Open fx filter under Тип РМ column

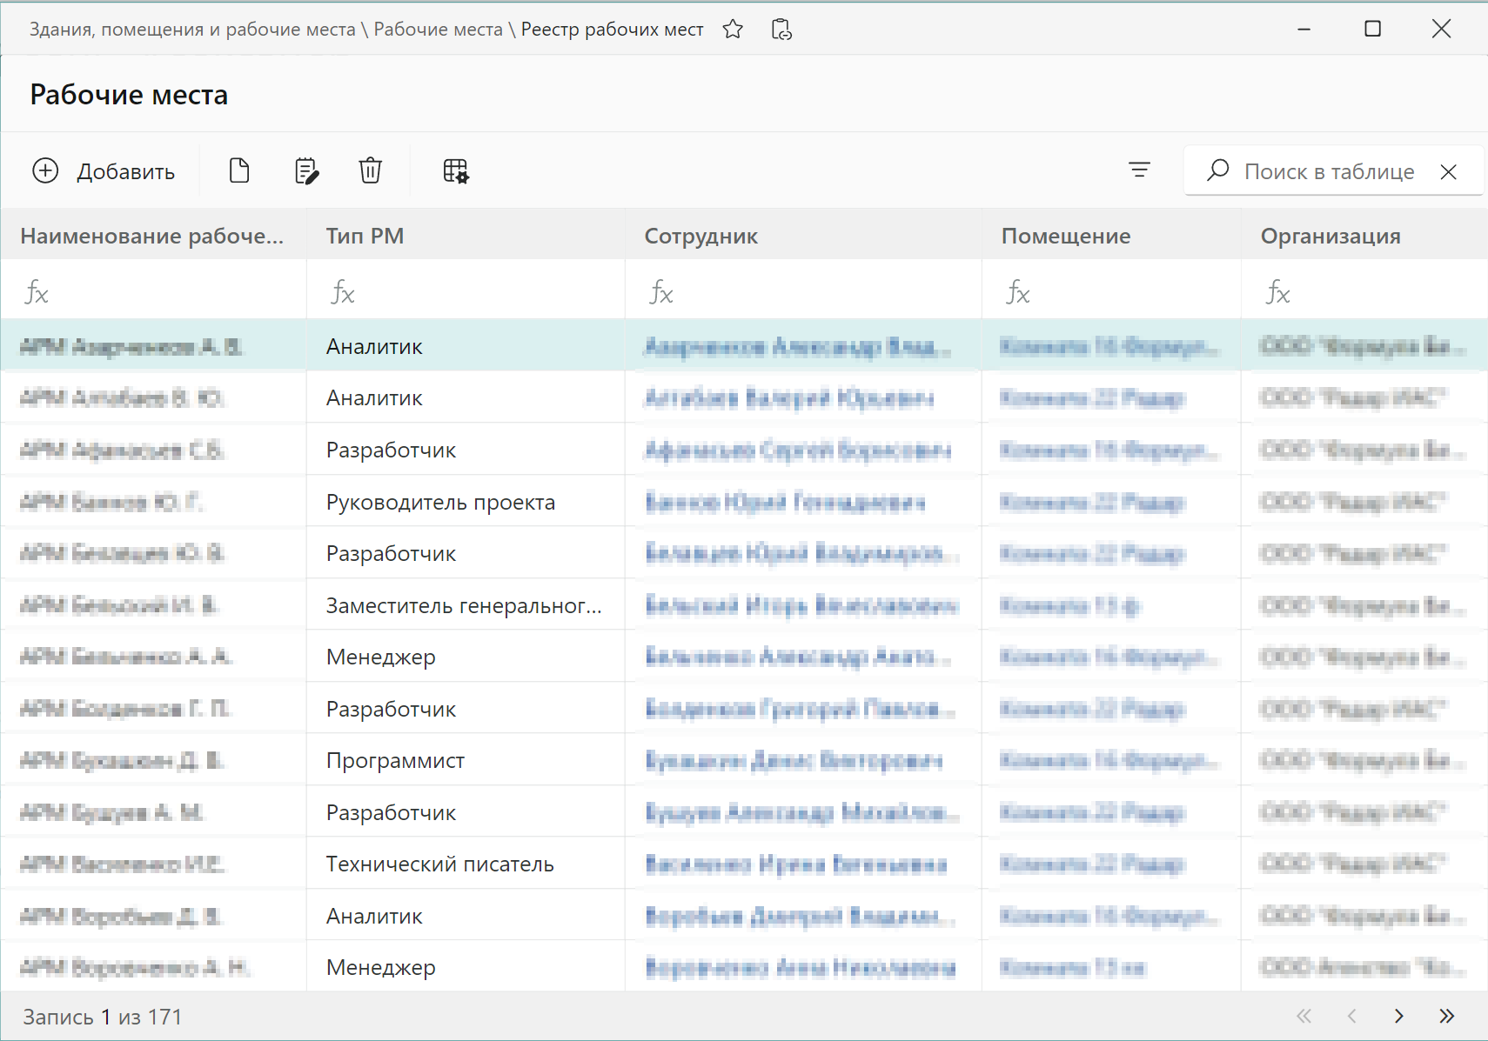click(343, 293)
